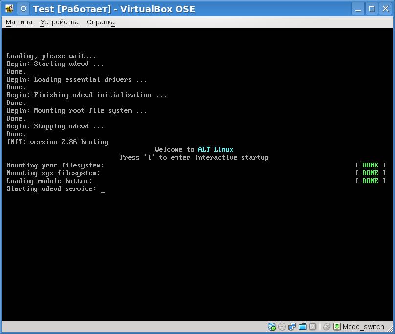Click the shared folders icon
The height and width of the screenshot is (334, 395).
[303, 327]
